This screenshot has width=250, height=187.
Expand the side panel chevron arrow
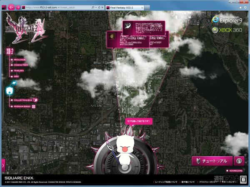click(x=3, y=165)
